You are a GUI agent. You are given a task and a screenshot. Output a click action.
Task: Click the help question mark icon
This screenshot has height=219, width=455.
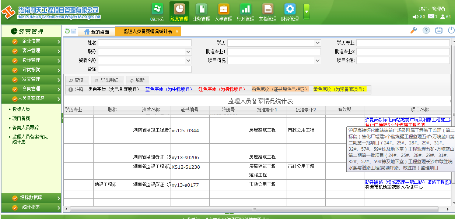(x=426, y=30)
